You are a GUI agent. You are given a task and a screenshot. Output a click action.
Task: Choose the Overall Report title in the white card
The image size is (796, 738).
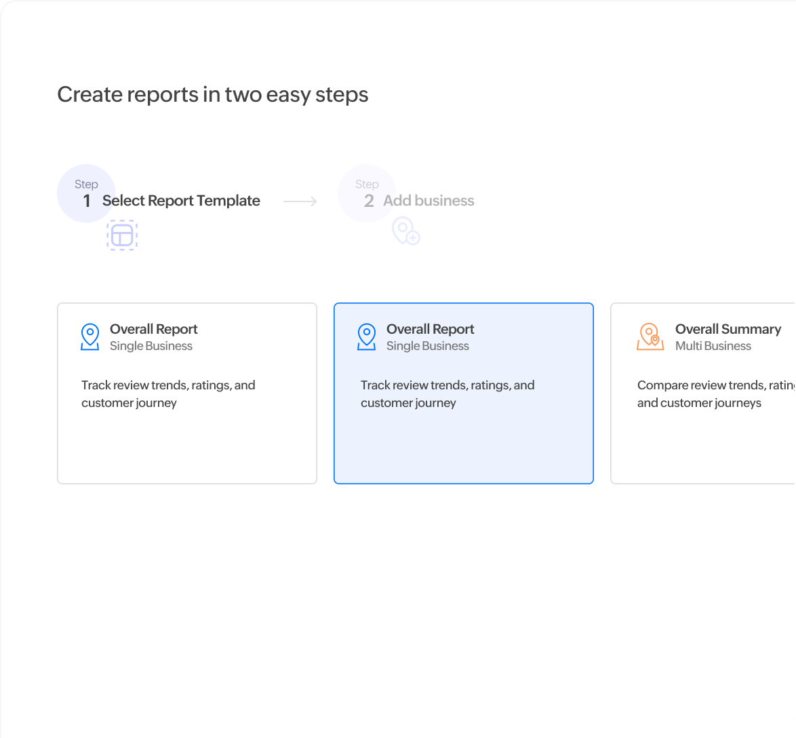pos(153,329)
